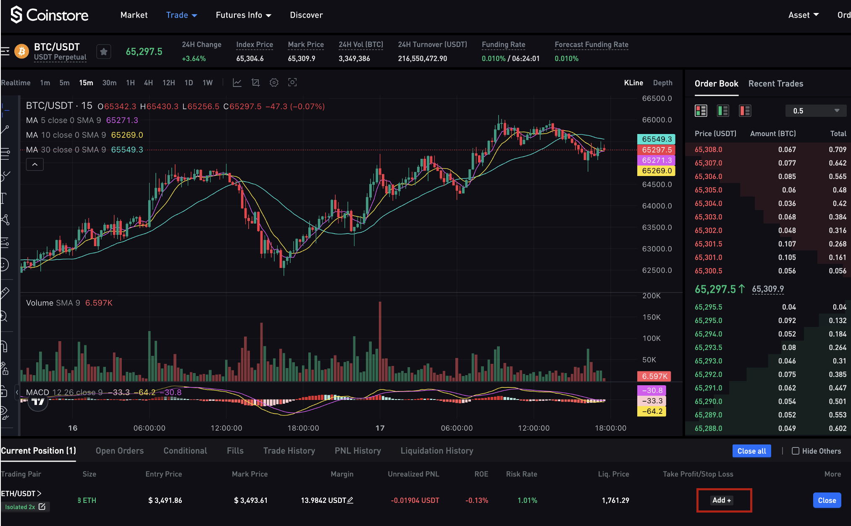
Task: Show combined bids and asks order book view
Action: [x=701, y=111]
